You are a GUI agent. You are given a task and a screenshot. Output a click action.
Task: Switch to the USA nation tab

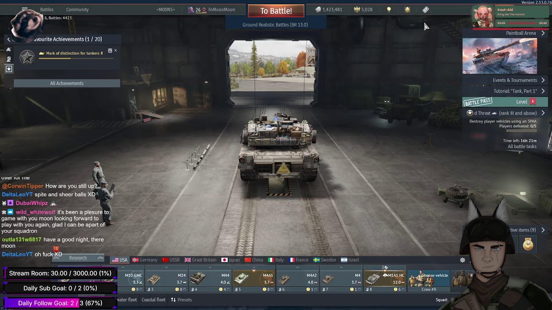pos(119,260)
